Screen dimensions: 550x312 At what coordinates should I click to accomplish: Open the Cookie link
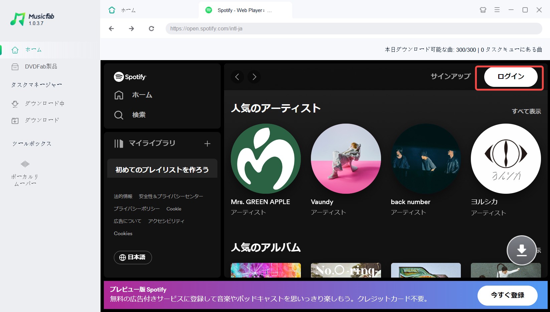[174, 209]
